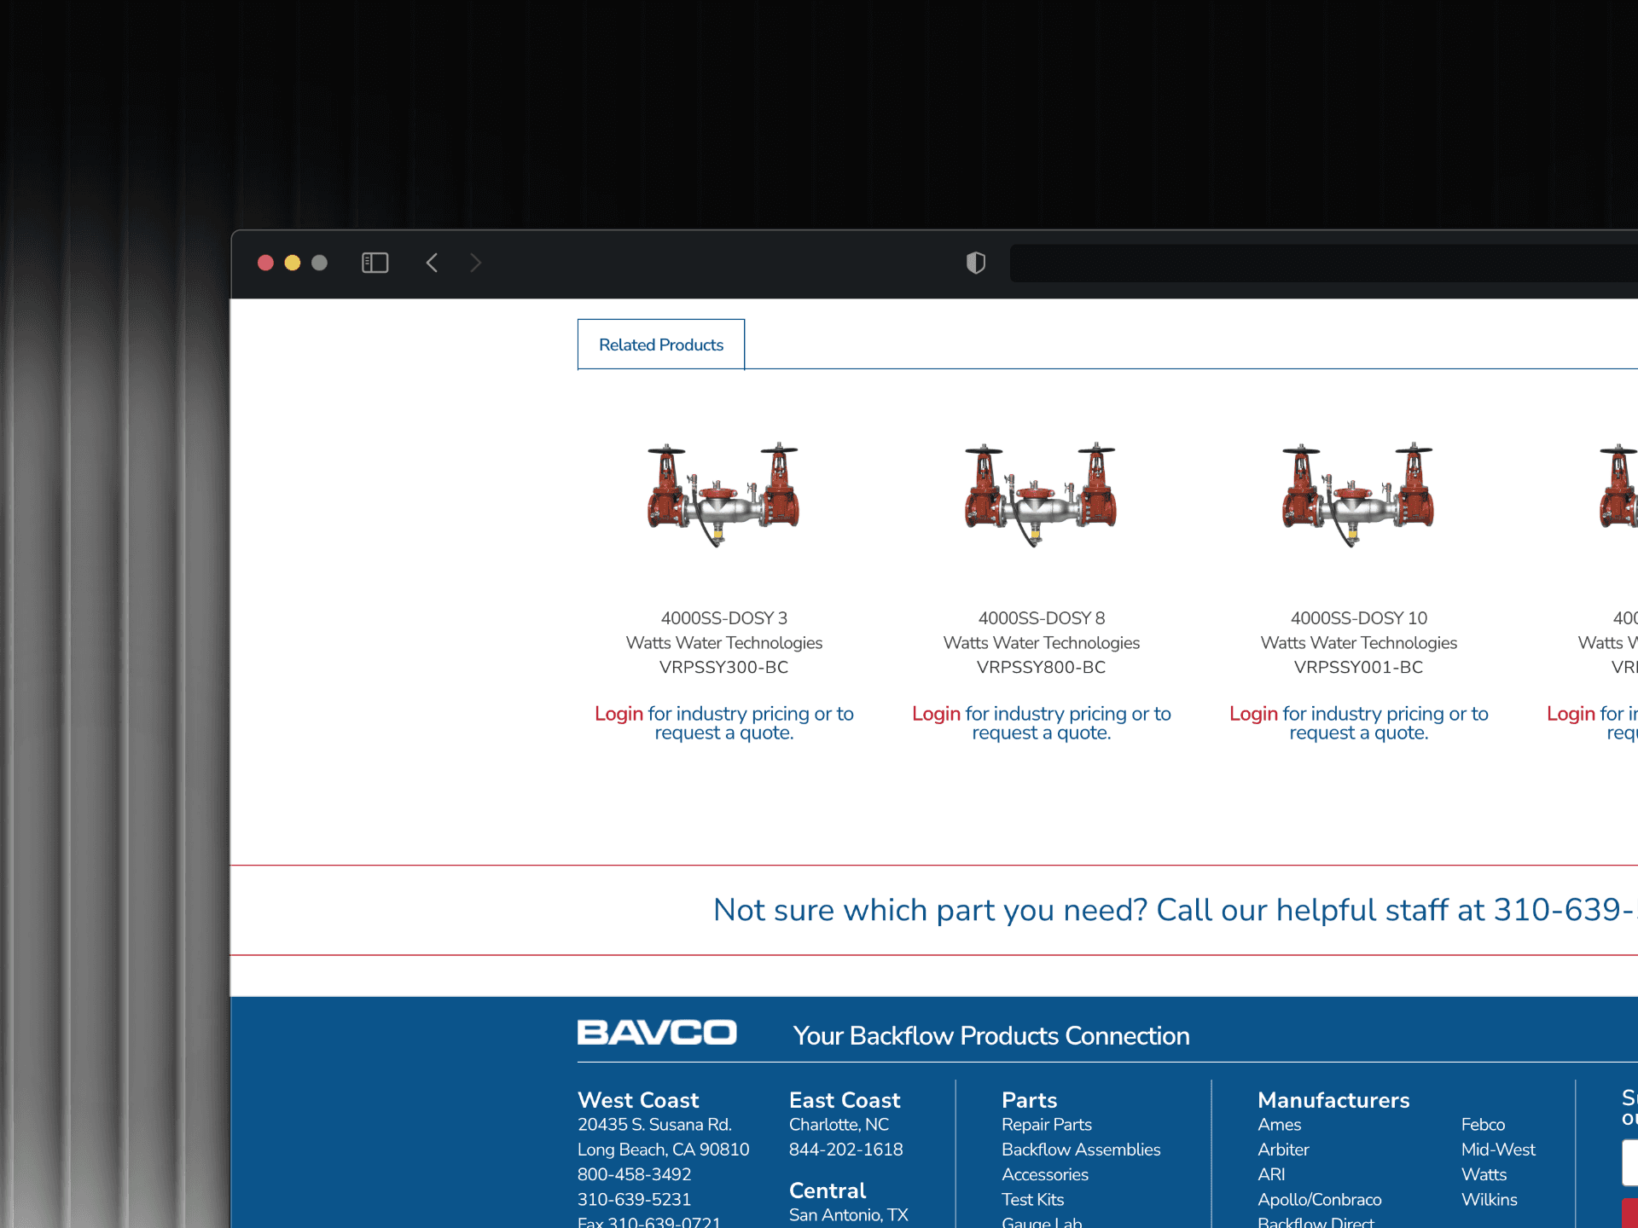The height and width of the screenshot is (1228, 1638).
Task: Toggle the browser sidebar icon
Action: tap(375, 263)
